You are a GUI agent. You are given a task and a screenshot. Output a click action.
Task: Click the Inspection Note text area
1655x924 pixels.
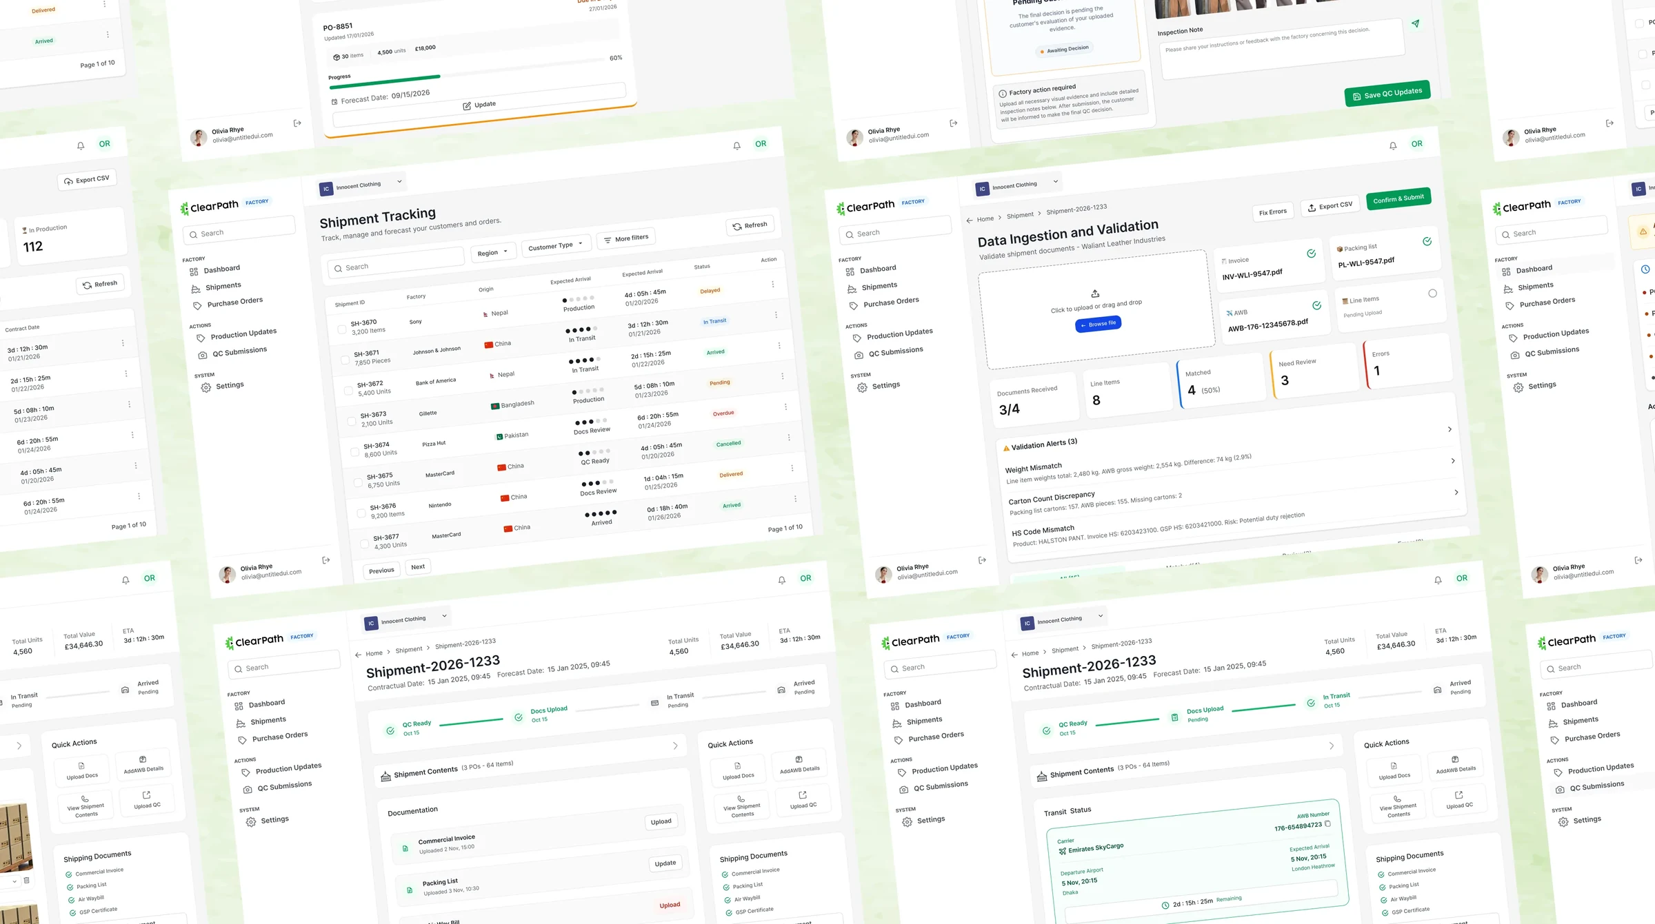point(1283,48)
